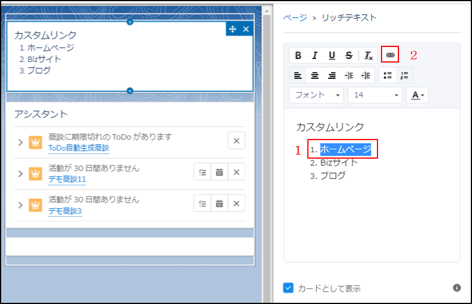Viewport: 472px width, 304px height.
Task: Click カスタムリンク heading in editor
Action: 330,127
